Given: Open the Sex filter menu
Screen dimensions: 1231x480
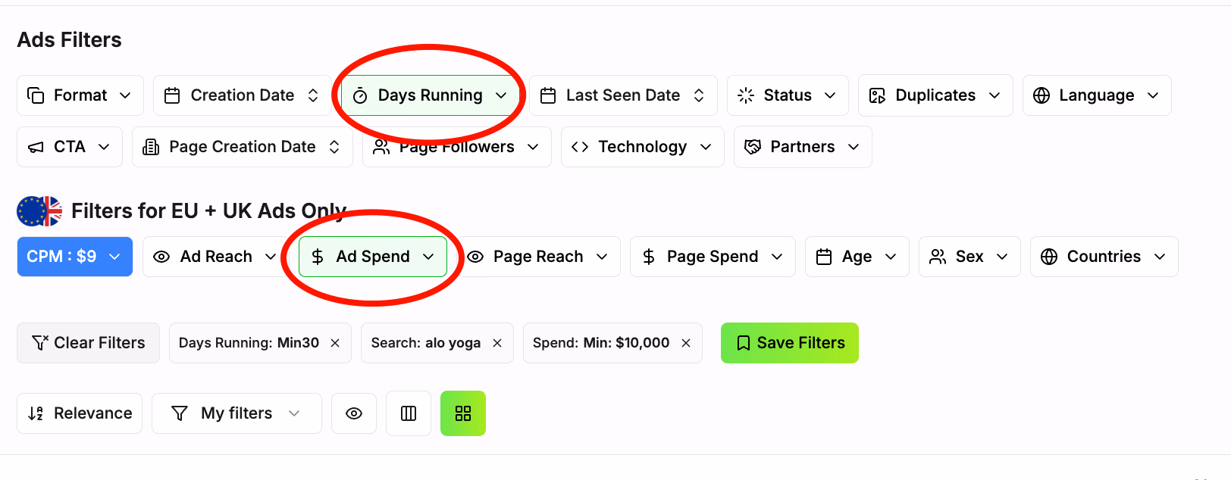Looking at the screenshot, I should (969, 257).
